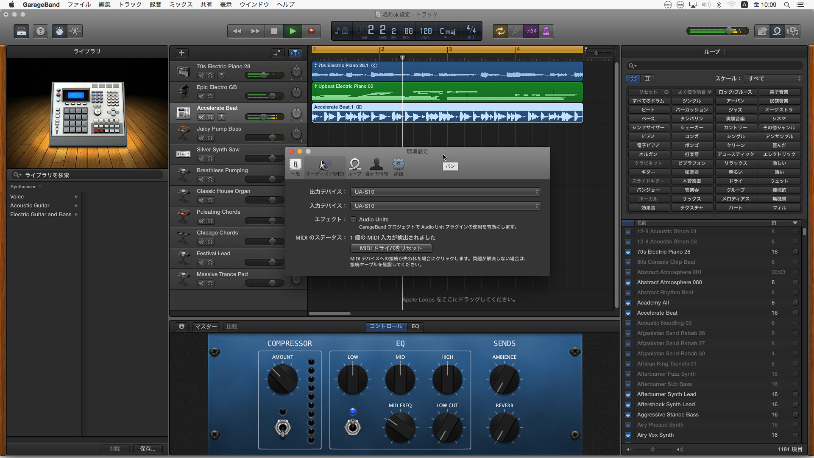Mute the 70s Electric Piano 28 track

click(201, 75)
